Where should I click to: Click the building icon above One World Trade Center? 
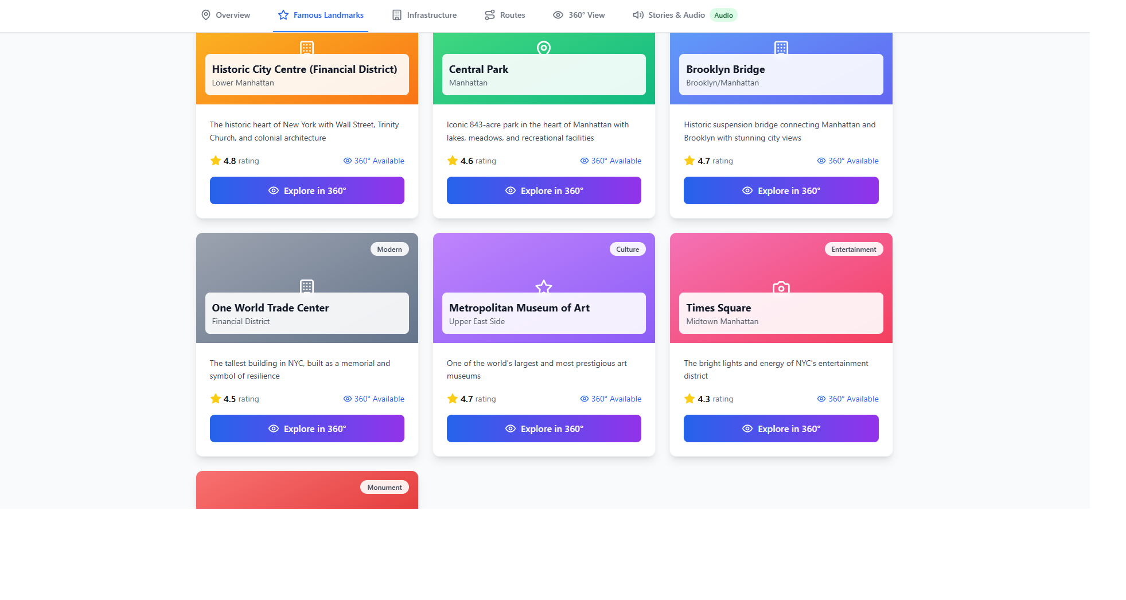click(307, 286)
